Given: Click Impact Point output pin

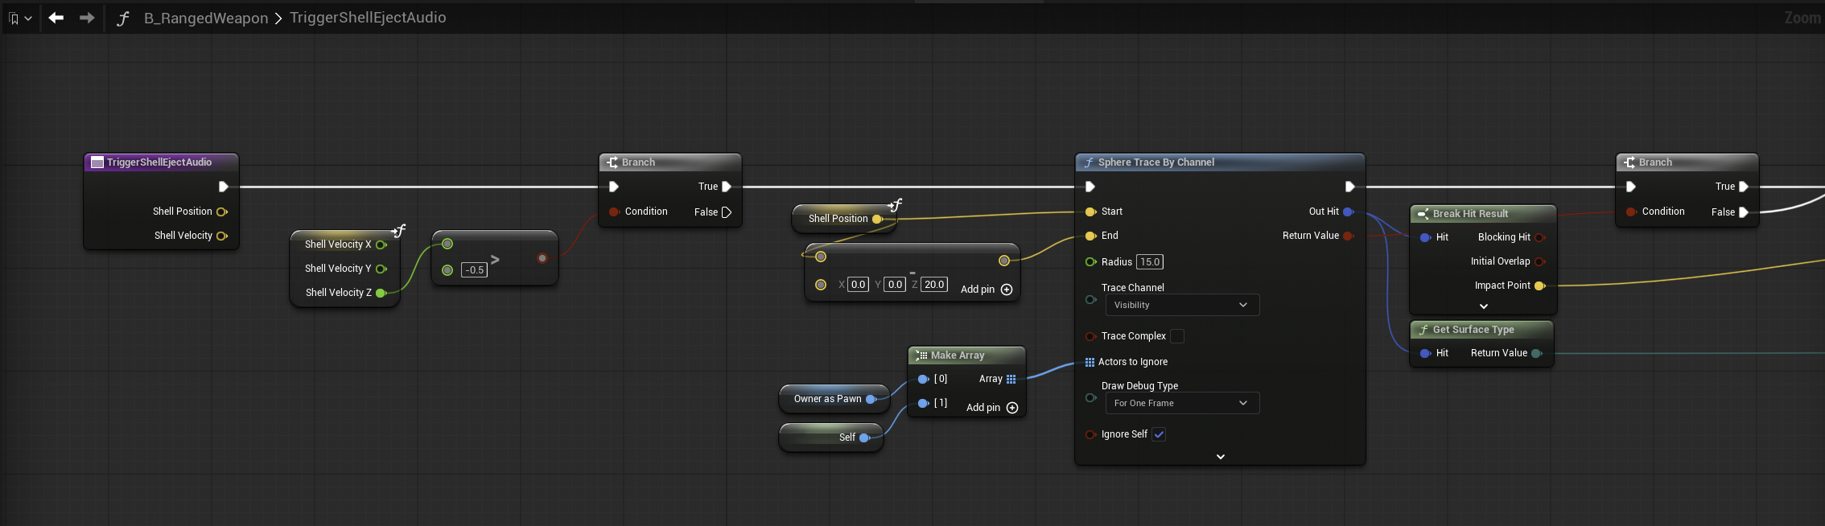Looking at the screenshot, I should pos(1540,286).
